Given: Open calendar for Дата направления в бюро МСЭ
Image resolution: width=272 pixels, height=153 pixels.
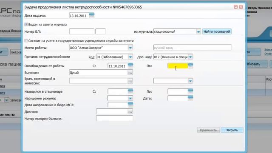Looking at the screenshot, I should click(130, 105).
